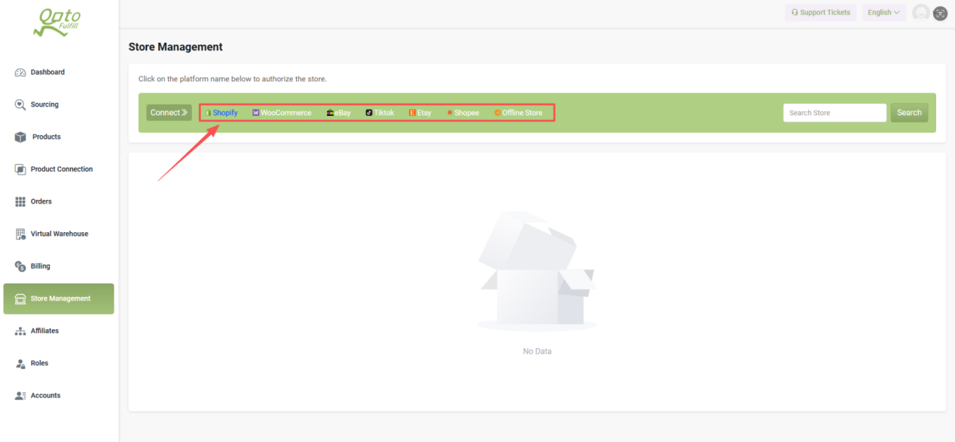Open Support Tickets

click(x=821, y=13)
